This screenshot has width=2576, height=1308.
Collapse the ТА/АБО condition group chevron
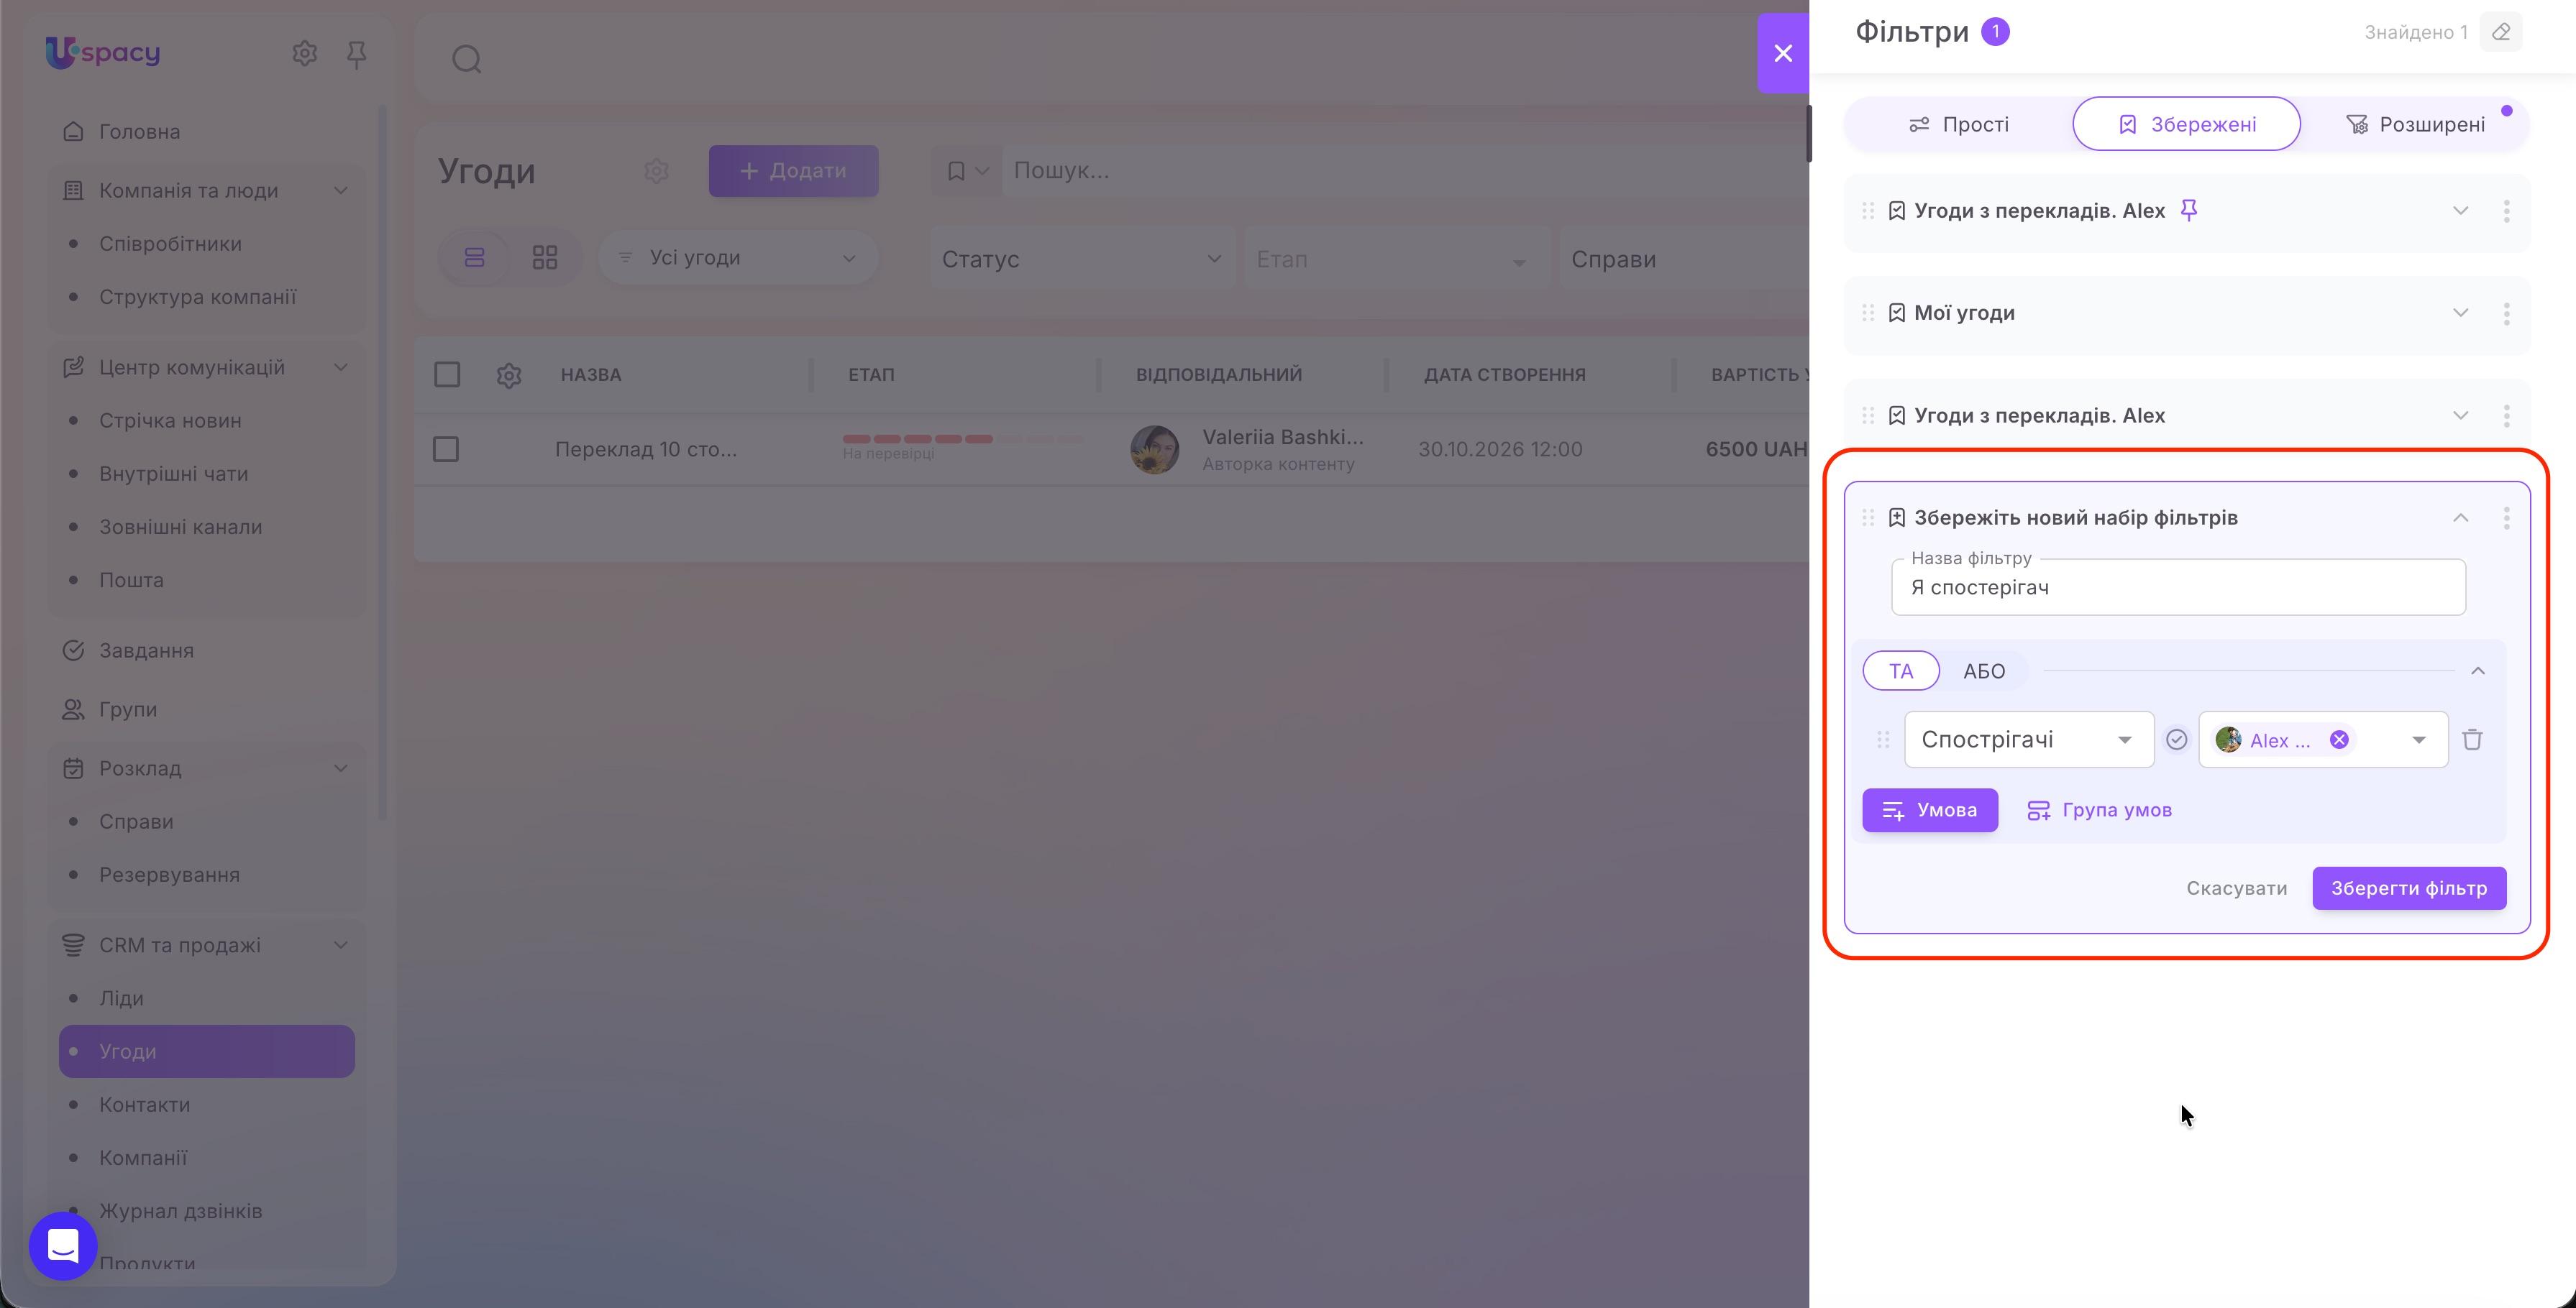[2478, 671]
